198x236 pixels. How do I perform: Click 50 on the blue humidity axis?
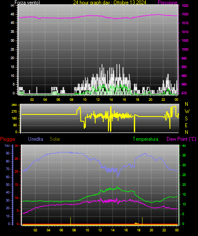(x=8, y=185)
